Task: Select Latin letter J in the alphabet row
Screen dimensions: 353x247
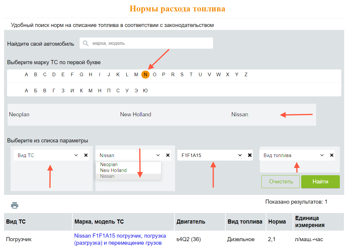Action: 109,75
